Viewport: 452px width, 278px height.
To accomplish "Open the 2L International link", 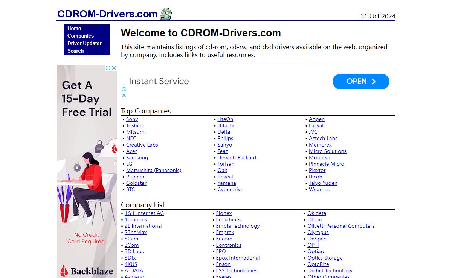I will [x=144, y=226].
